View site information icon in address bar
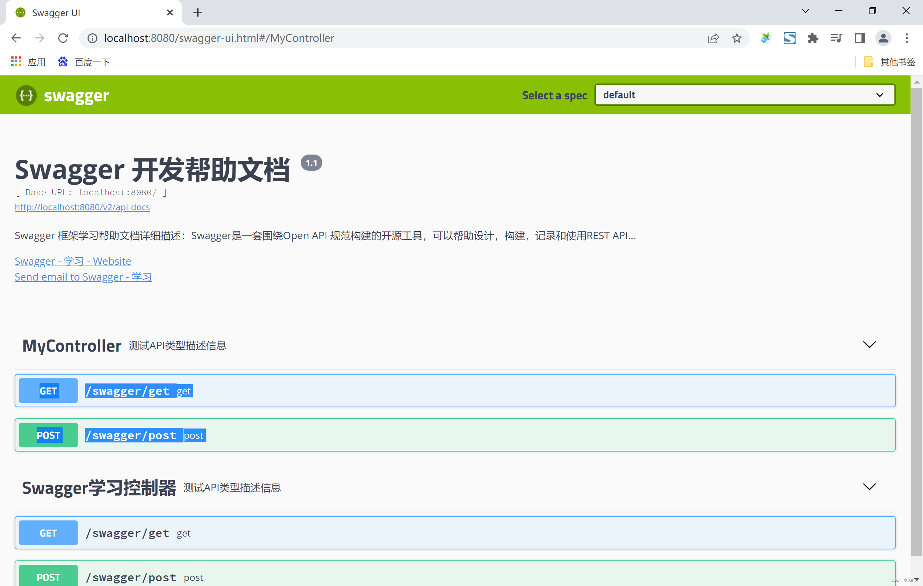The image size is (923, 586). click(x=92, y=38)
